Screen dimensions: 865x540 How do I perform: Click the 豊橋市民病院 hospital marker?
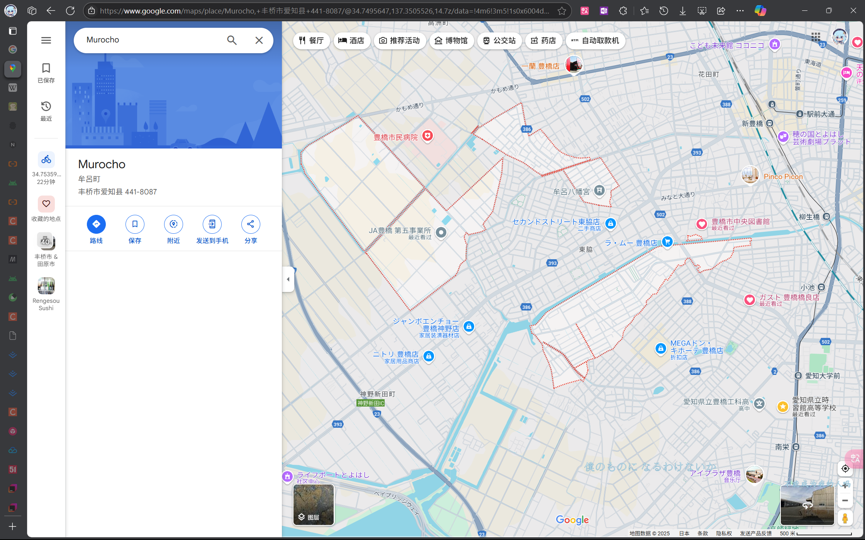(x=427, y=136)
